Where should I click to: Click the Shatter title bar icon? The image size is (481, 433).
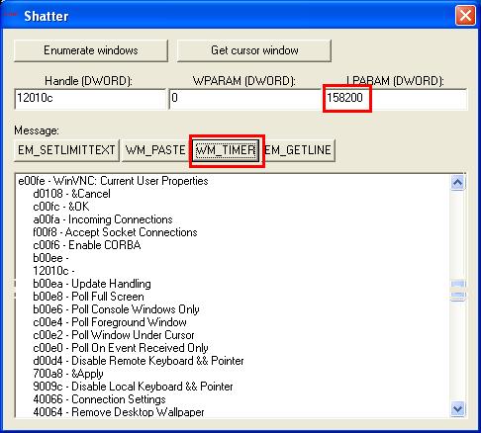tap(10, 15)
